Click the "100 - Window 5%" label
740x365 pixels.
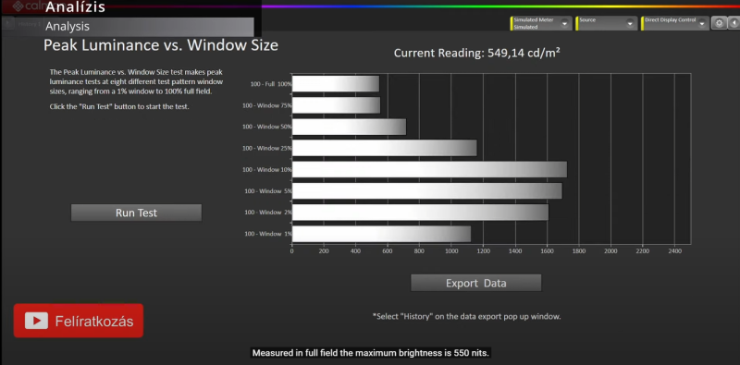[268, 191]
